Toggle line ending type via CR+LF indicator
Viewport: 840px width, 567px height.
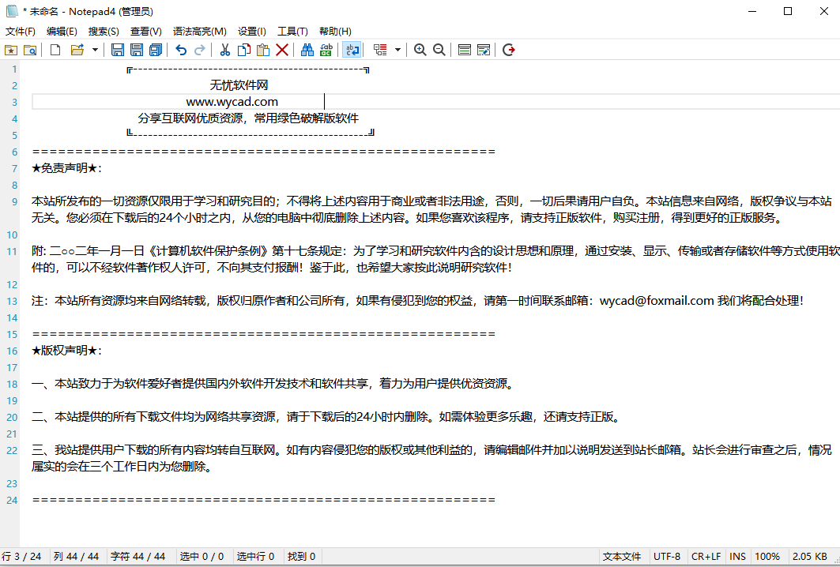706,556
